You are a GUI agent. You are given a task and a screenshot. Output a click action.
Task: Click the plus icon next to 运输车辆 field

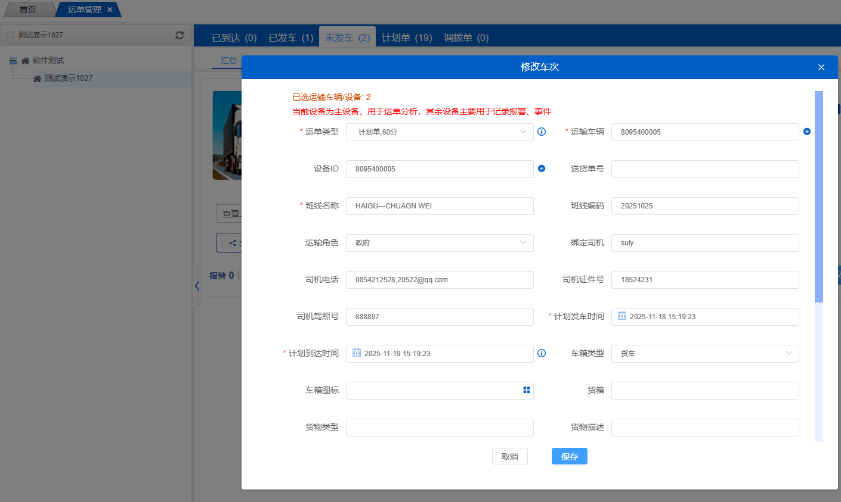point(807,132)
